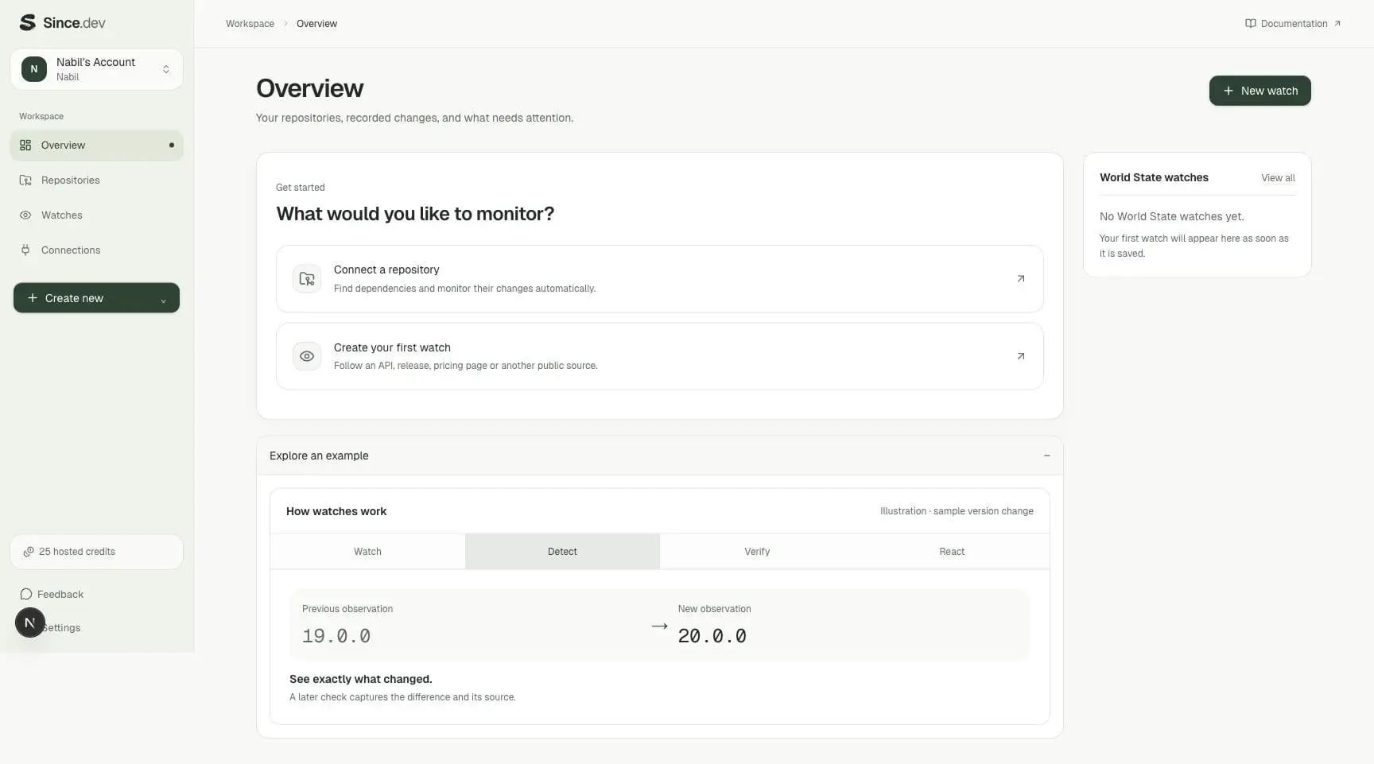Switch to the React tab

tap(952, 552)
